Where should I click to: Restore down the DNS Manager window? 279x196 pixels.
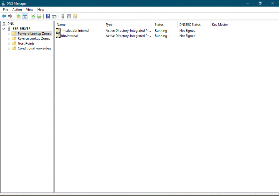260,3
